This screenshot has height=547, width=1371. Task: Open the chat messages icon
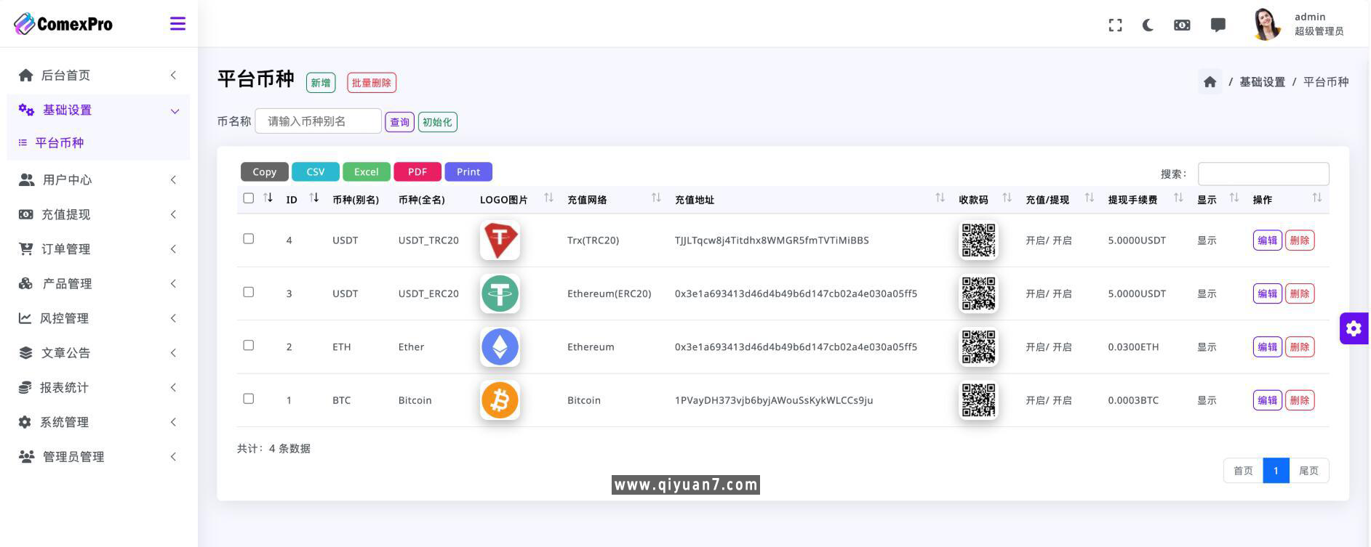1218,25
